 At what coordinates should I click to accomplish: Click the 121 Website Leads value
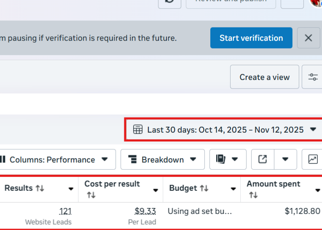click(x=65, y=211)
